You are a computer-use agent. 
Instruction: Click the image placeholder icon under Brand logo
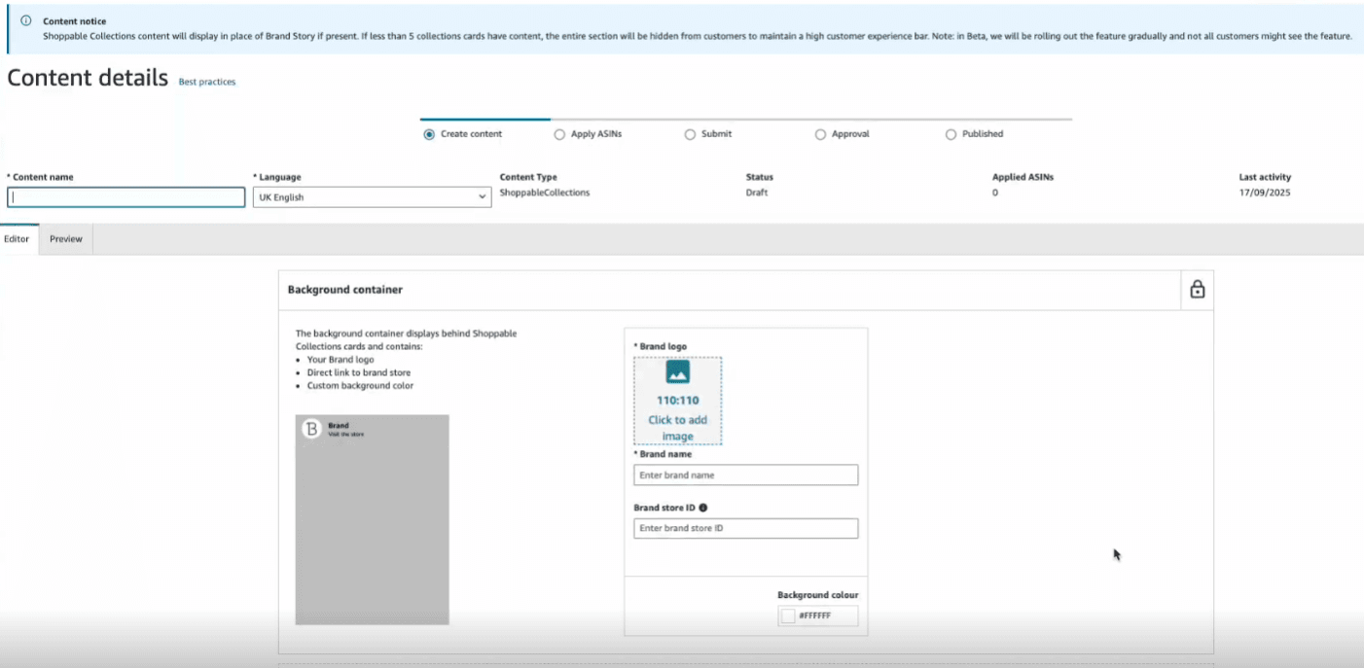[677, 372]
